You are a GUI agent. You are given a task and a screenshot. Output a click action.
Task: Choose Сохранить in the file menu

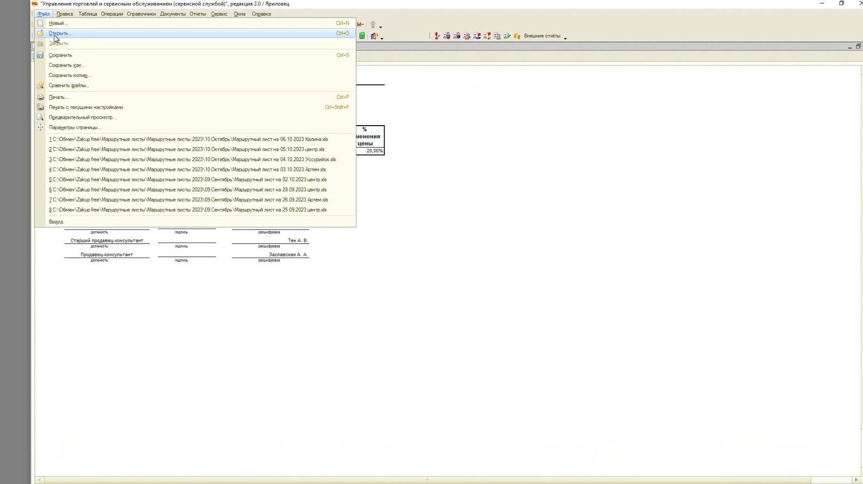click(x=195, y=55)
